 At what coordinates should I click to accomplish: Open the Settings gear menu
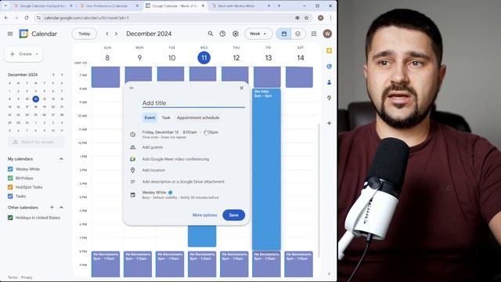pos(236,34)
